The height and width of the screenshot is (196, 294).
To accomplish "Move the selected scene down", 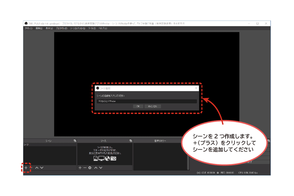I will tap(42, 168).
